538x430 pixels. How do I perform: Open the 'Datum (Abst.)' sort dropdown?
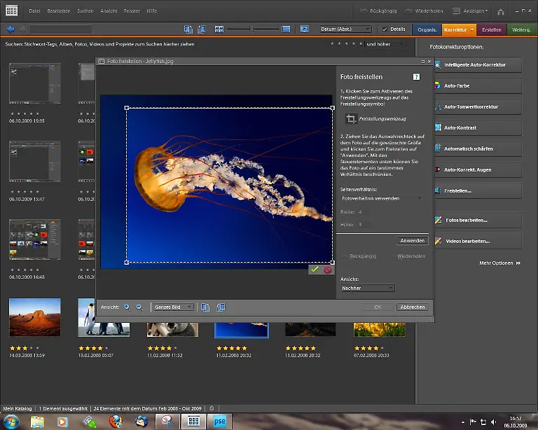pyautogui.click(x=347, y=29)
